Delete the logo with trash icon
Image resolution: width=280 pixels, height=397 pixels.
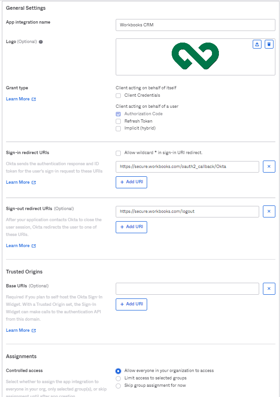coord(269,44)
